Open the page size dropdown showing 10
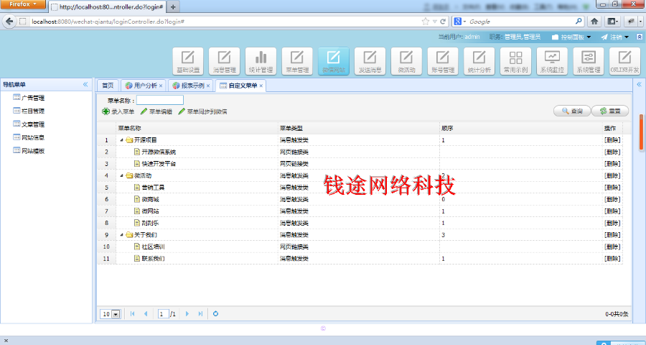Screen dimensions: 646x345 tap(116, 314)
